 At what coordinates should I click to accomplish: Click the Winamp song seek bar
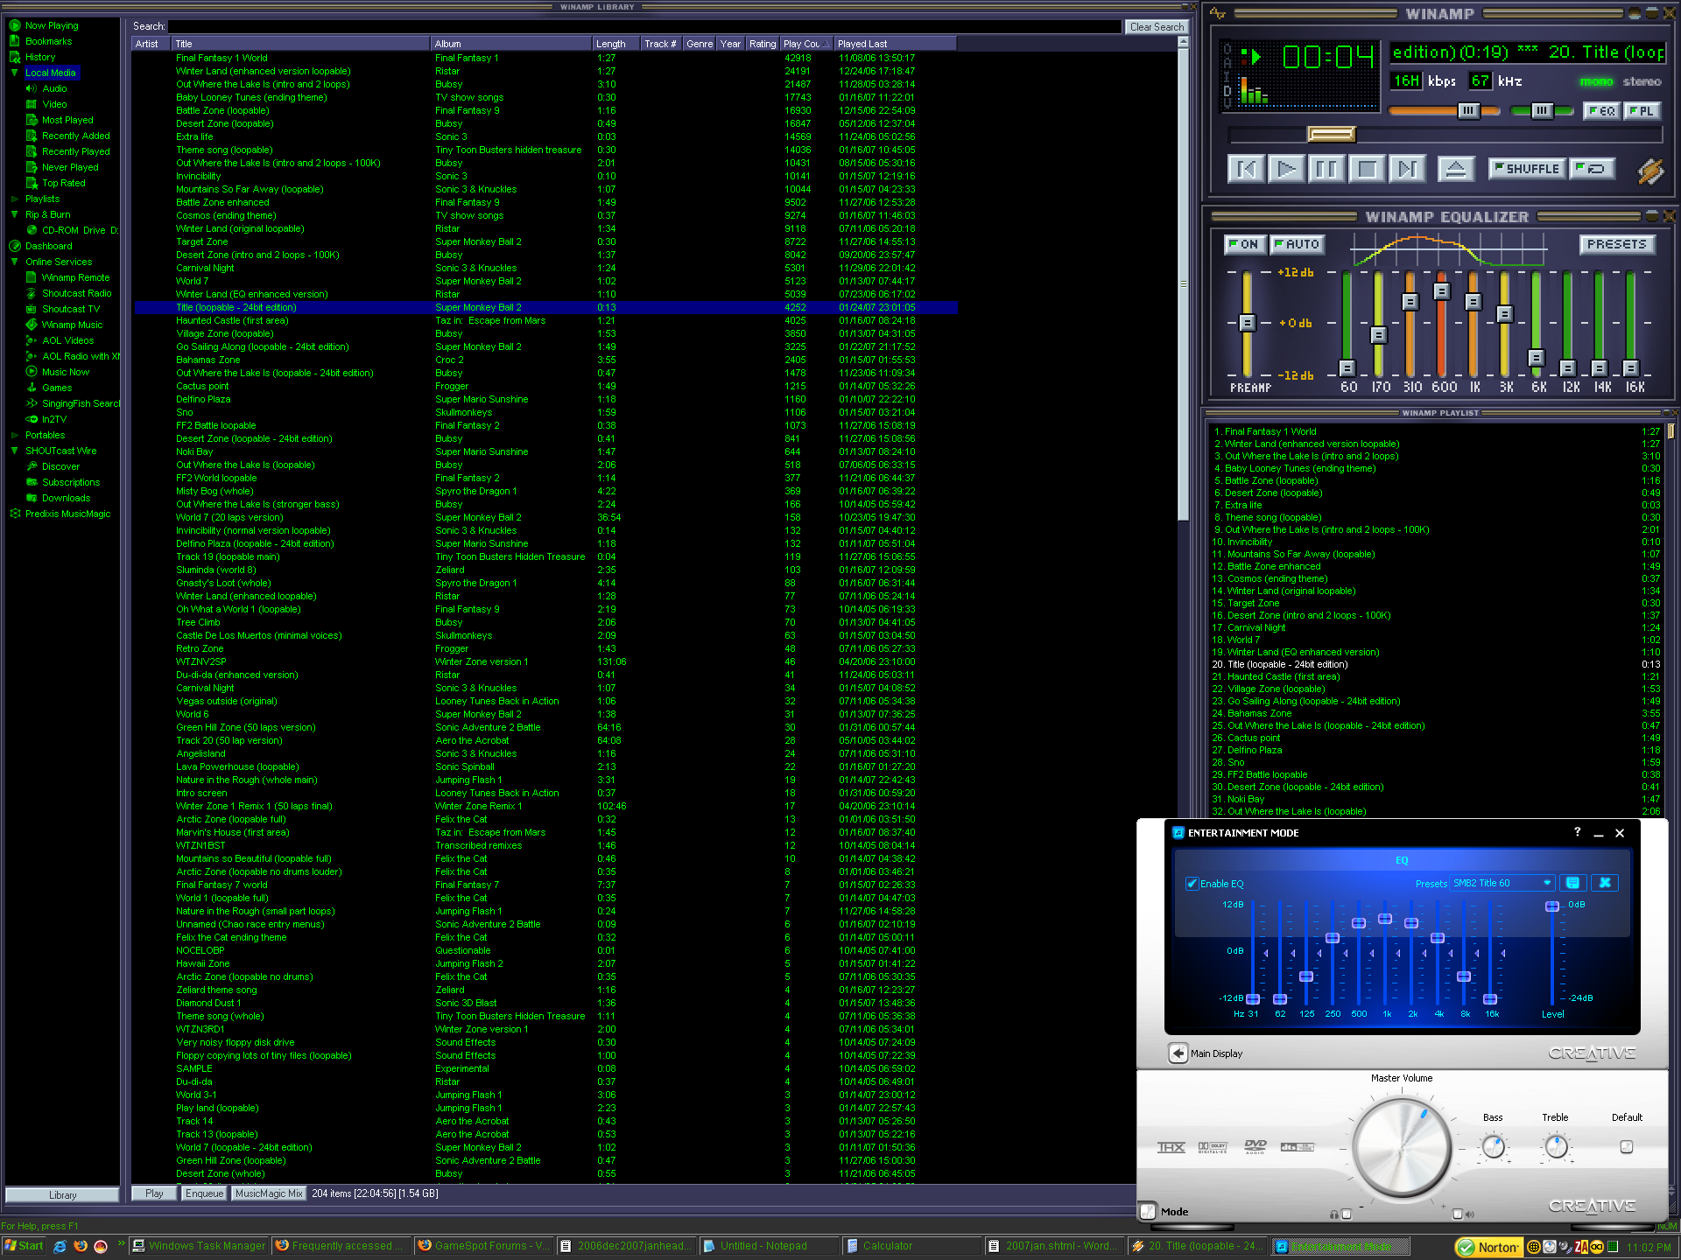pos(1445,134)
